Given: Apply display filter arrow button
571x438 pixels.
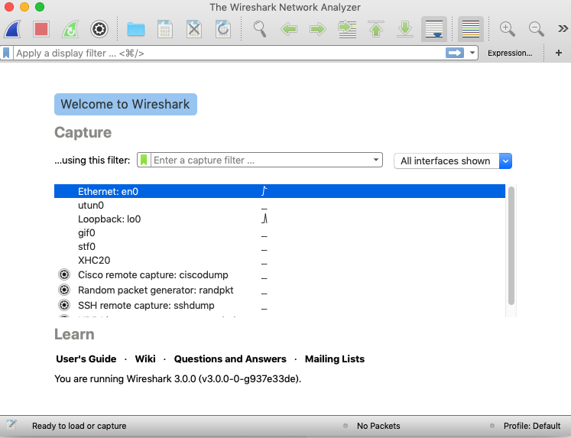Looking at the screenshot, I should tap(455, 54).
